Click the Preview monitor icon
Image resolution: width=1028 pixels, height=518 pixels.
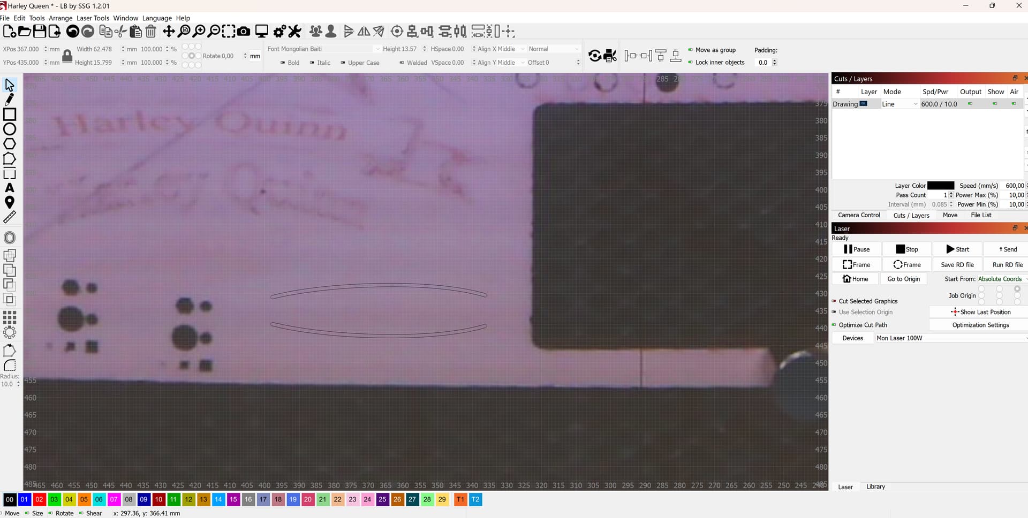(x=261, y=32)
